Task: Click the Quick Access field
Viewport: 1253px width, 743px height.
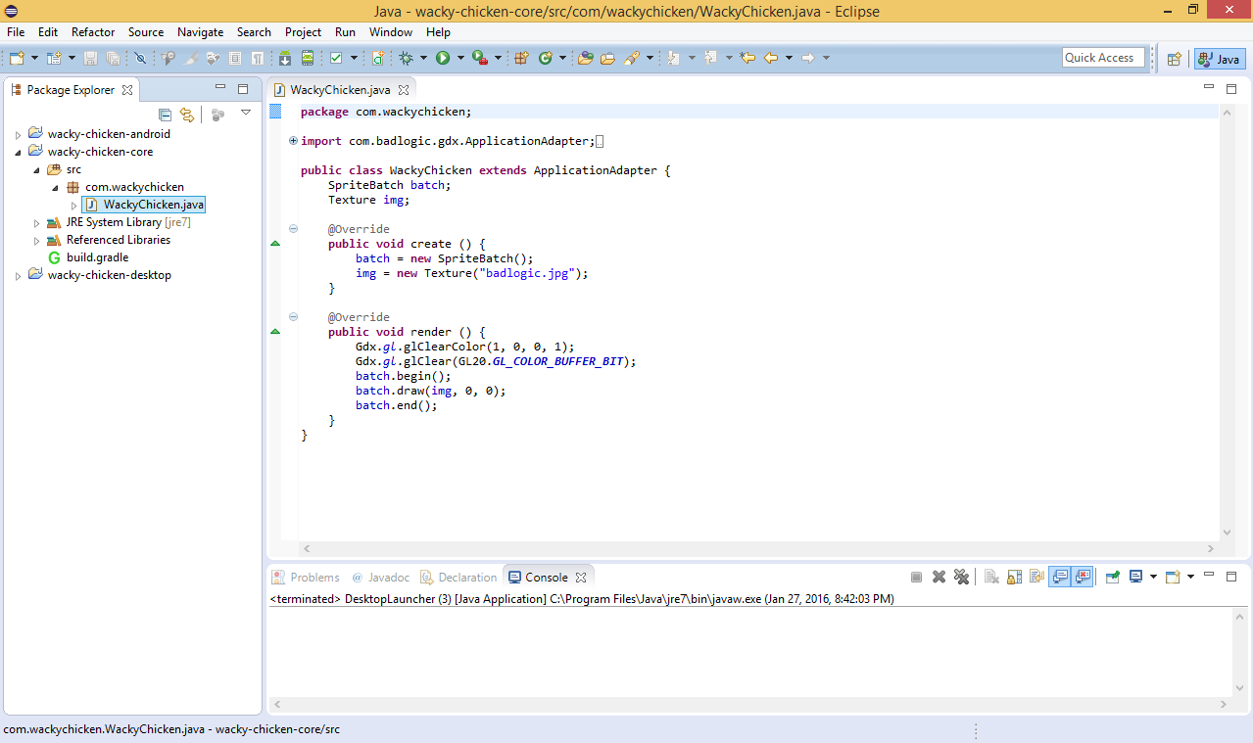Action: [1102, 57]
